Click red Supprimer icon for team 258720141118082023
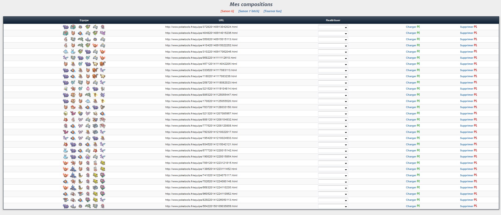This screenshot has width=501, height=215. click(x=475, y=82)
